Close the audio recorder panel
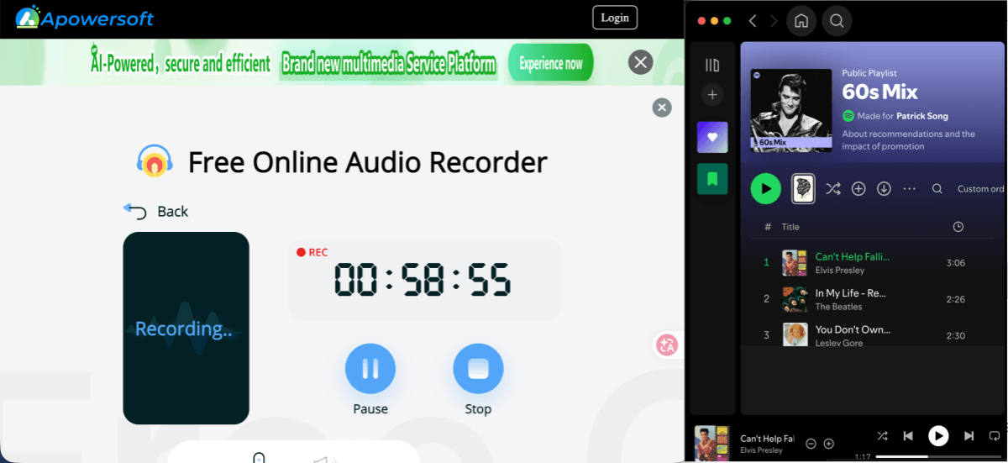 point(662,108)
